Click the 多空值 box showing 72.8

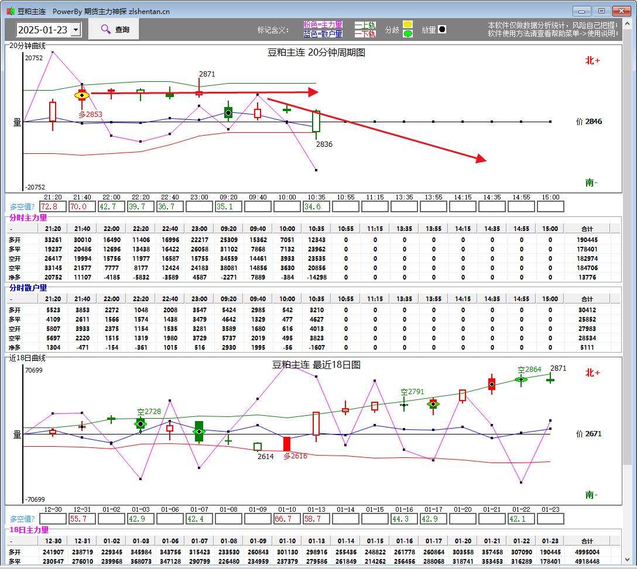pyautogui.click(x=53, y=206)
